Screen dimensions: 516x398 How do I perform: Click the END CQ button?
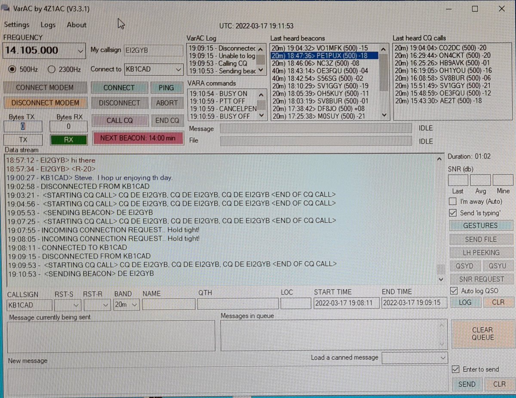click(167, 120)
